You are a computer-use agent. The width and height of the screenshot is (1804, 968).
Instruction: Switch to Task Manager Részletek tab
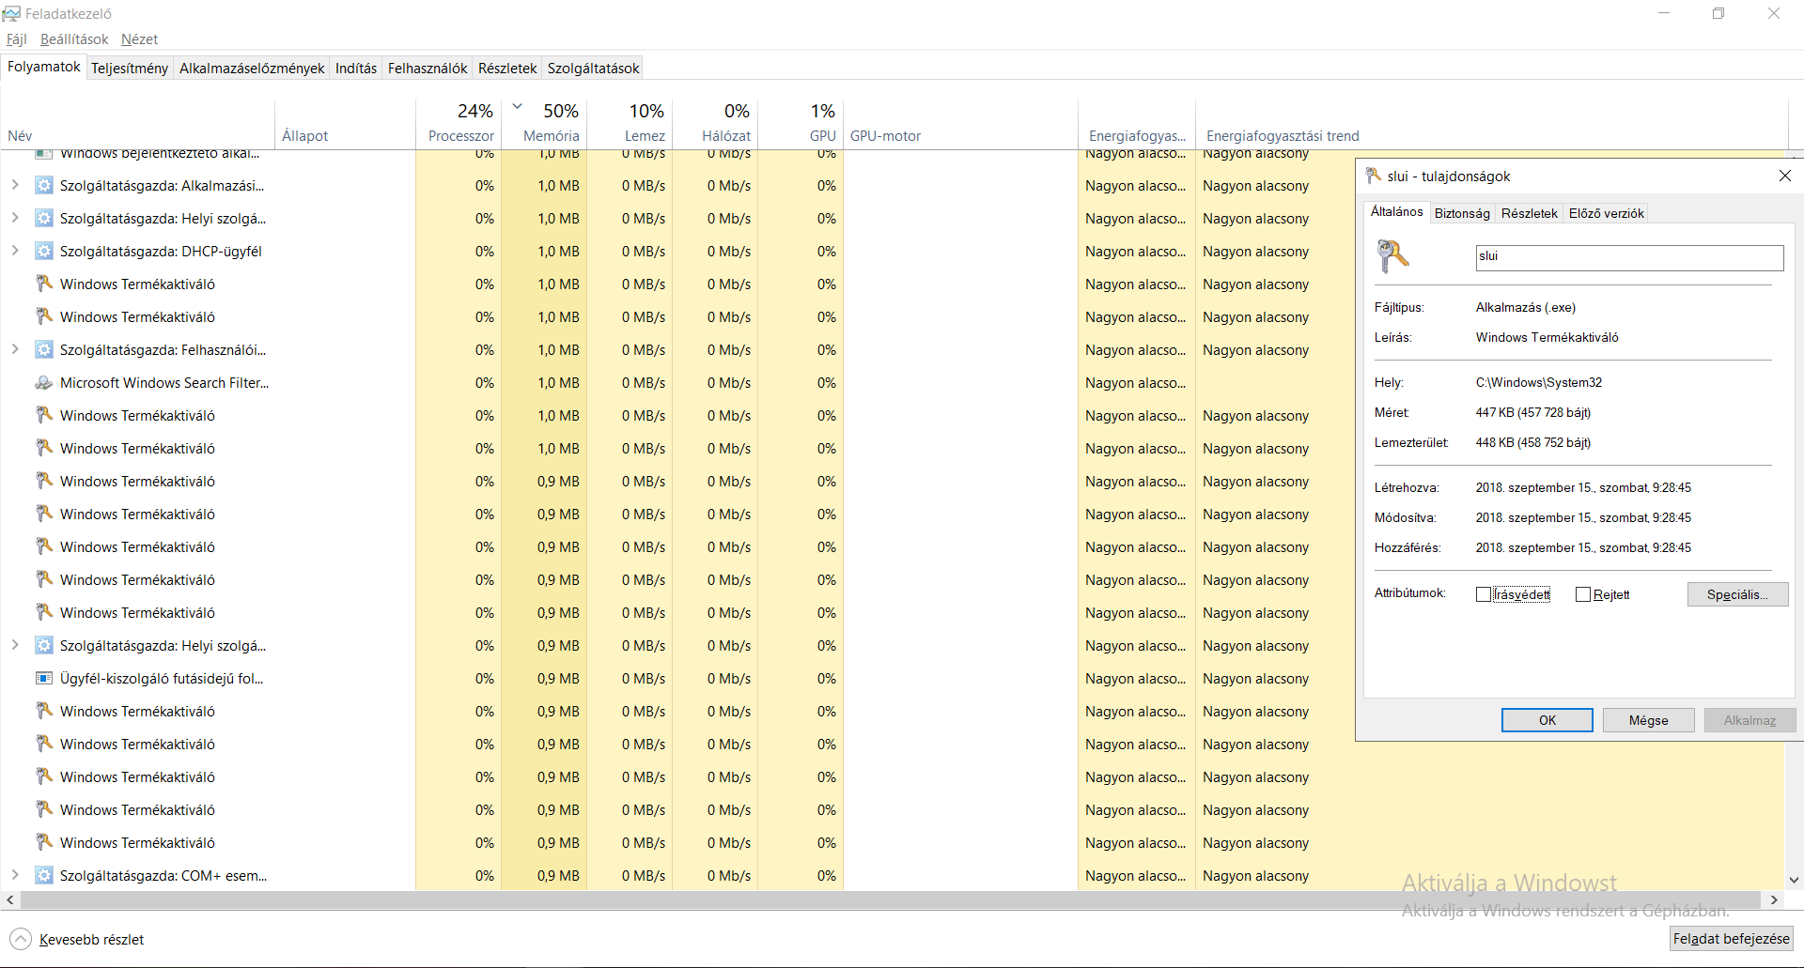tap(507, 69)
